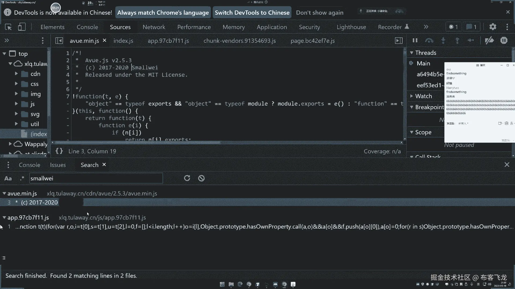
Task: Expand the cdn folder
Action: [x=16, y=74]
